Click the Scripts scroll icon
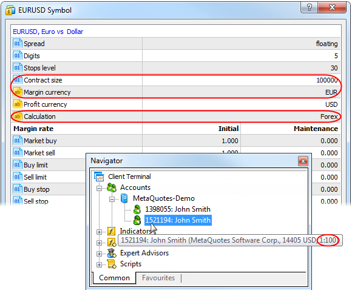Screen dimensions: 352x290 tap(112, 264)
